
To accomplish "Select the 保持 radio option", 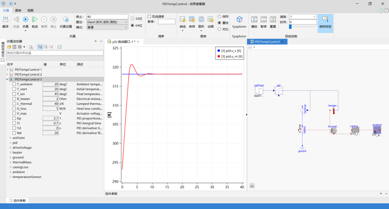I will [219, 16].
